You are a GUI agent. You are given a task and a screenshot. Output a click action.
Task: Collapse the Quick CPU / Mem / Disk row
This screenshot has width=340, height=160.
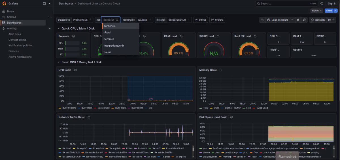(x=59, y=29)
